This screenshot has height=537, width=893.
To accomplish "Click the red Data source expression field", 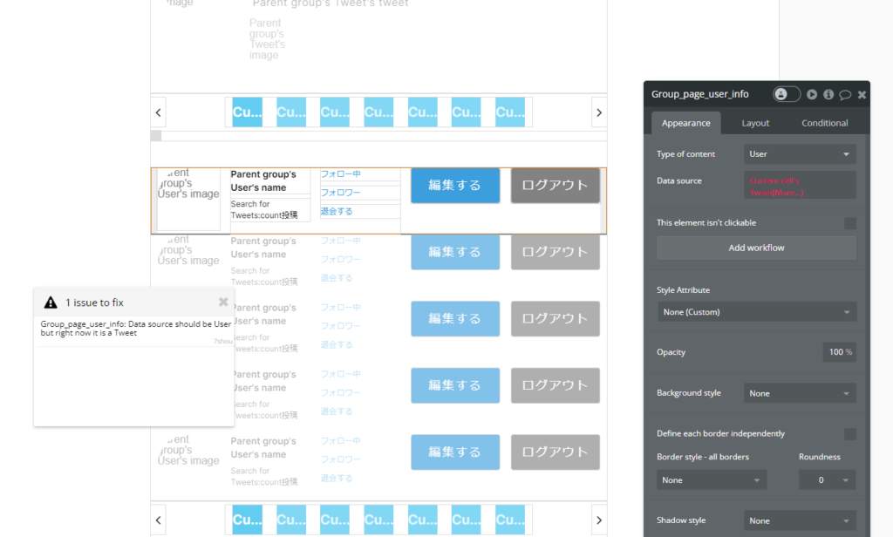I will pyautogui.click(x=800, y=186).
